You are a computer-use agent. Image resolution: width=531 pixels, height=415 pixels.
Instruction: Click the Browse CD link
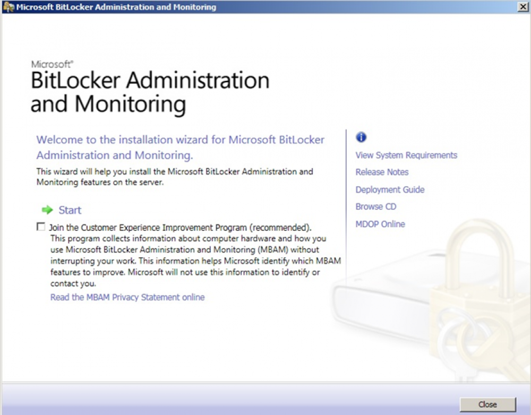375,206
